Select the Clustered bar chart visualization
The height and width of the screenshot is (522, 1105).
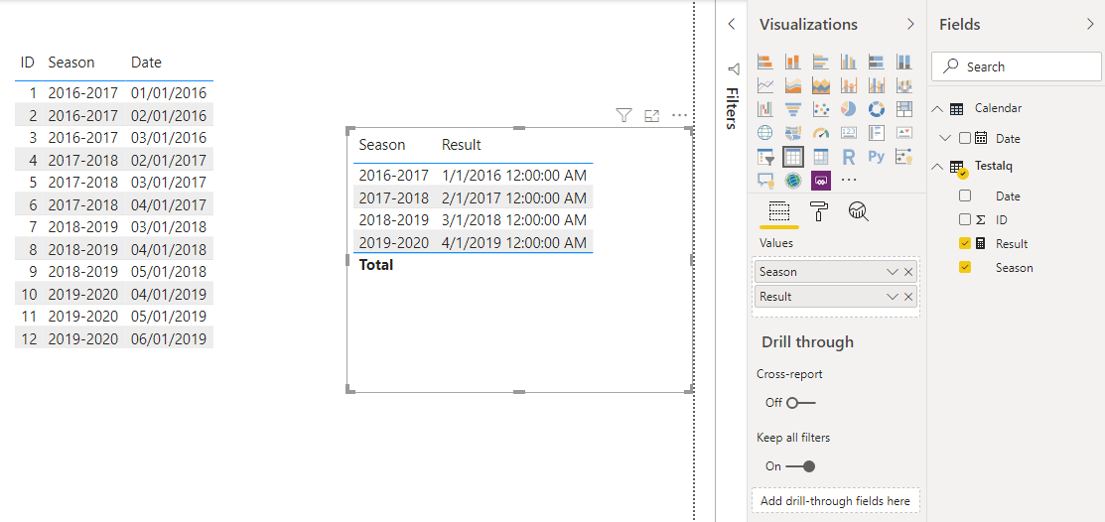(820, 62)
